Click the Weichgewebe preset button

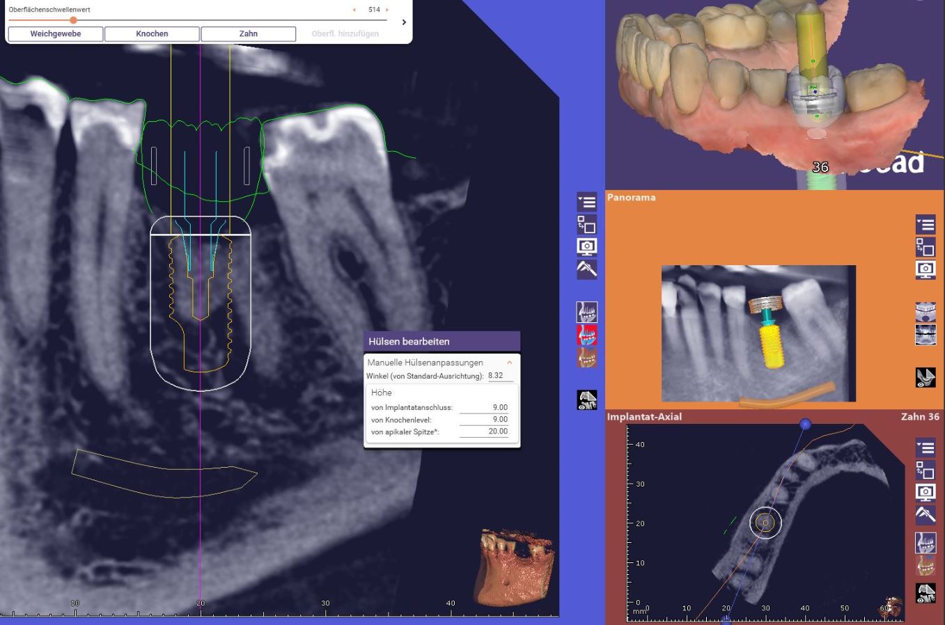(x=56, y=34)
